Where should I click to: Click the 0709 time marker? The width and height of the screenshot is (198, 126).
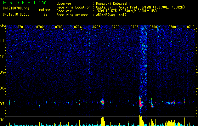point(172,27)
